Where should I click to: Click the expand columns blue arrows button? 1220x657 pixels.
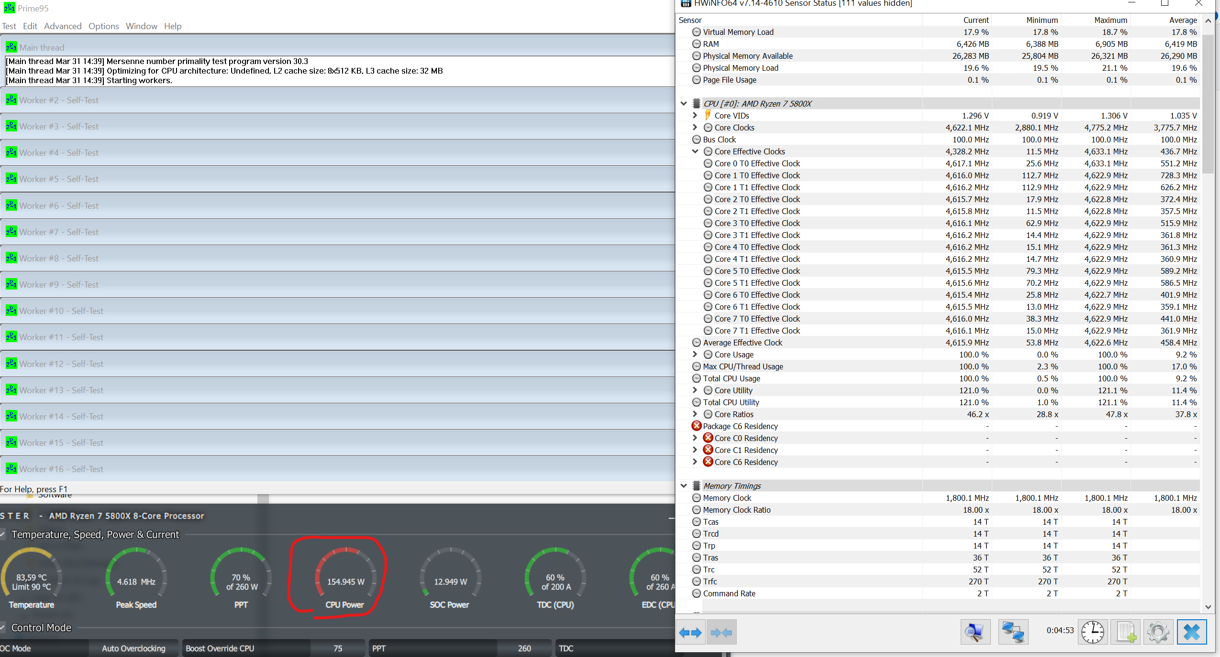[690, 633]
